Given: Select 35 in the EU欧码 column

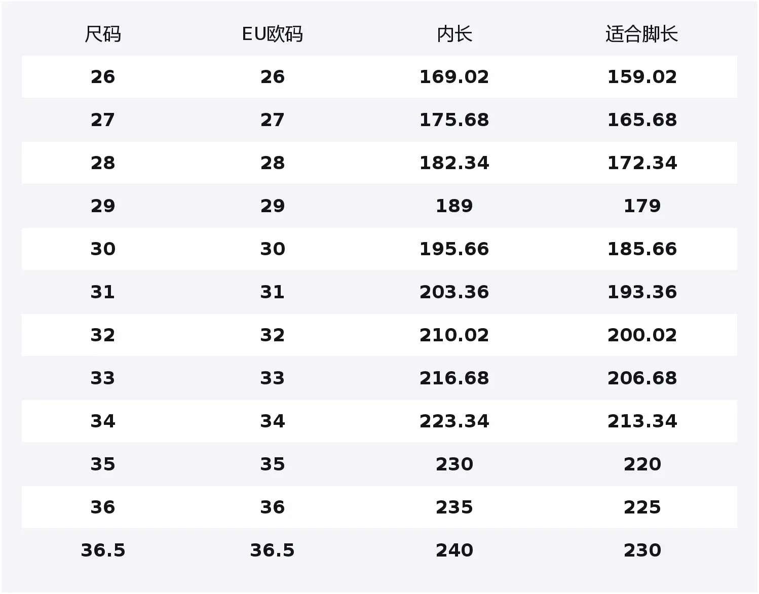Looking at the screenshot, I should pyautogui.click(x=272, y=464).
